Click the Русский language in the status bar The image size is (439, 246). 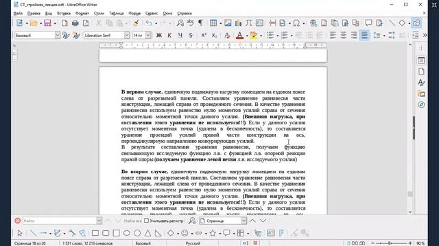(193, 243)
